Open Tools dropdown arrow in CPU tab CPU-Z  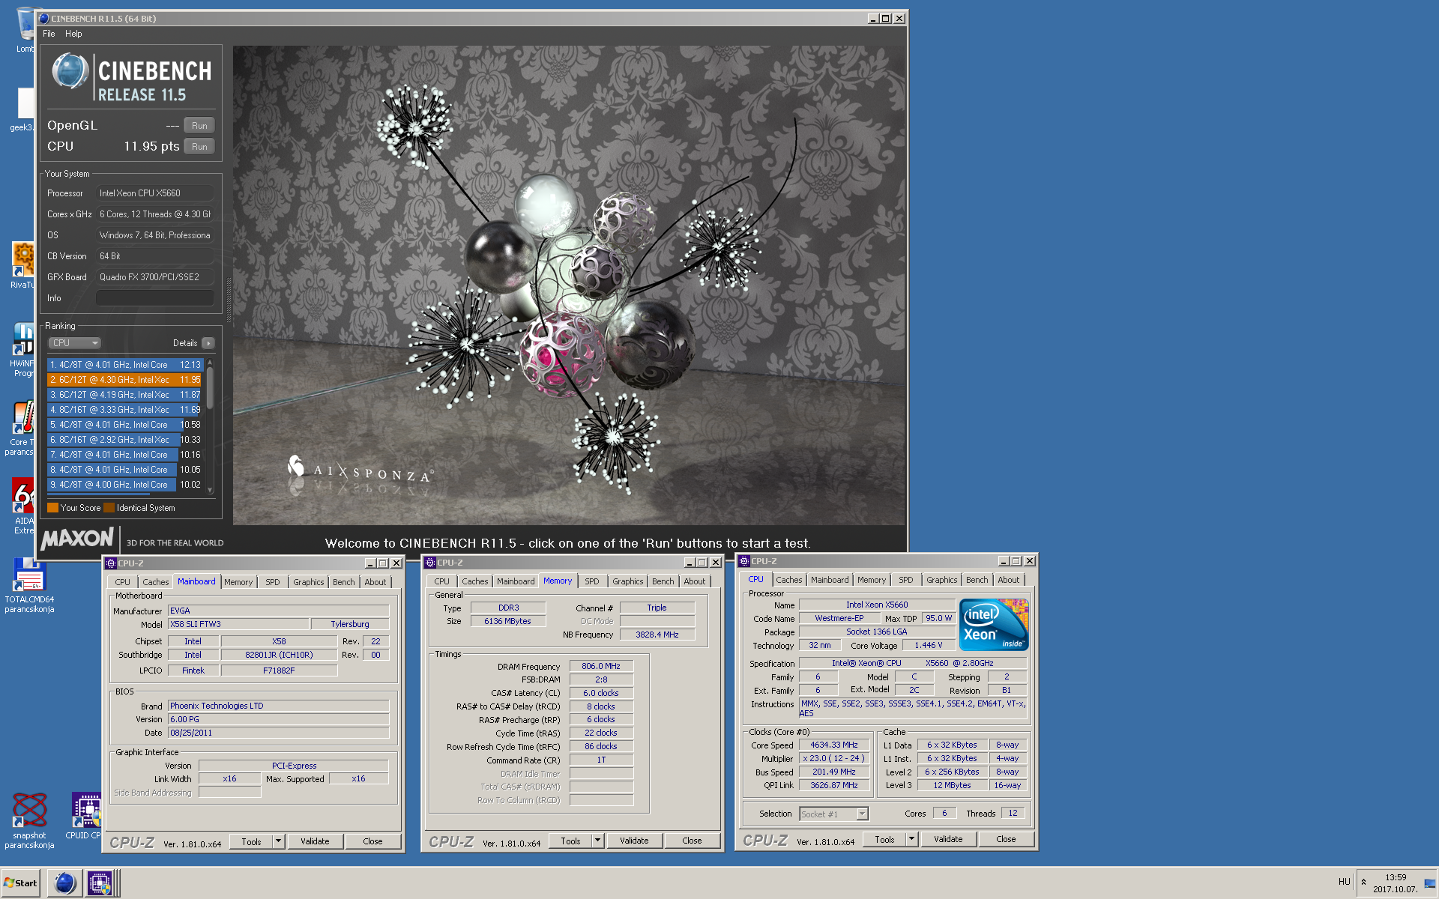tap(911, 839)
